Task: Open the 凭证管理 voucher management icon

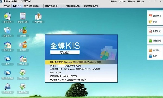Action: pyautogui.click(x=38, y=18)
